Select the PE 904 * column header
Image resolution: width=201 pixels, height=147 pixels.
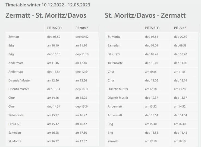[82, 28]
